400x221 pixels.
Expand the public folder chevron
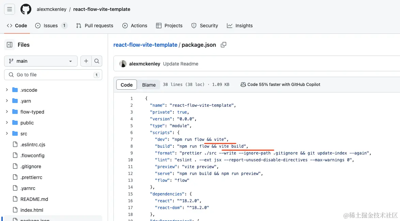(x=7, y=123)
